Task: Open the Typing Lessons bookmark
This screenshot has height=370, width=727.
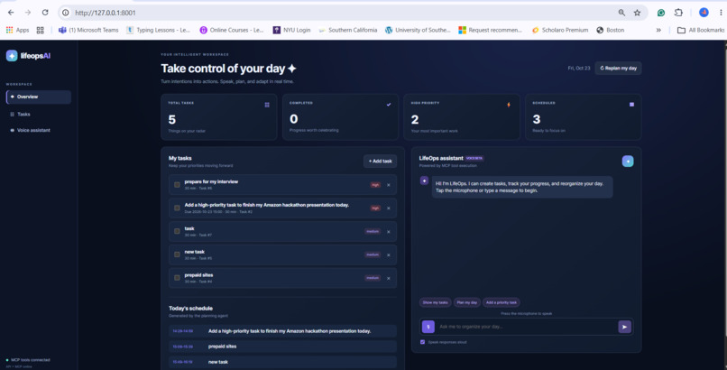Action: (x=159, y=30)
